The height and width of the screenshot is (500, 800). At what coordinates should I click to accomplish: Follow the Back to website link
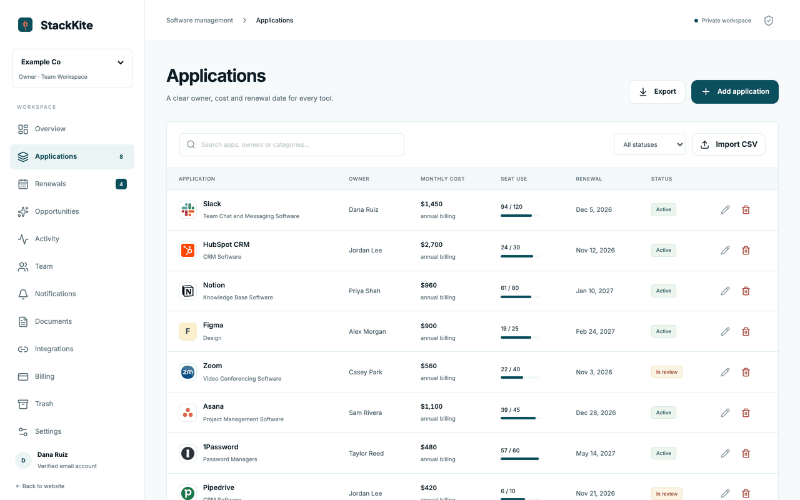coord(40,486)
